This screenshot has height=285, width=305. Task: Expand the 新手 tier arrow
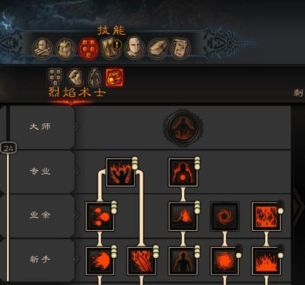point(77,259)
